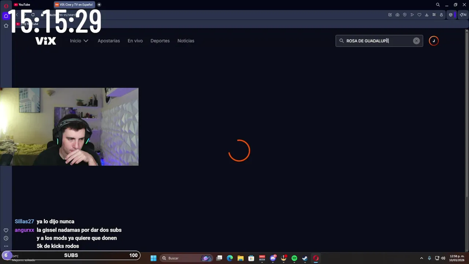This screenshot has width=469, height=264.
Task: Open the J profile avatar
Action: pos(434,41)
